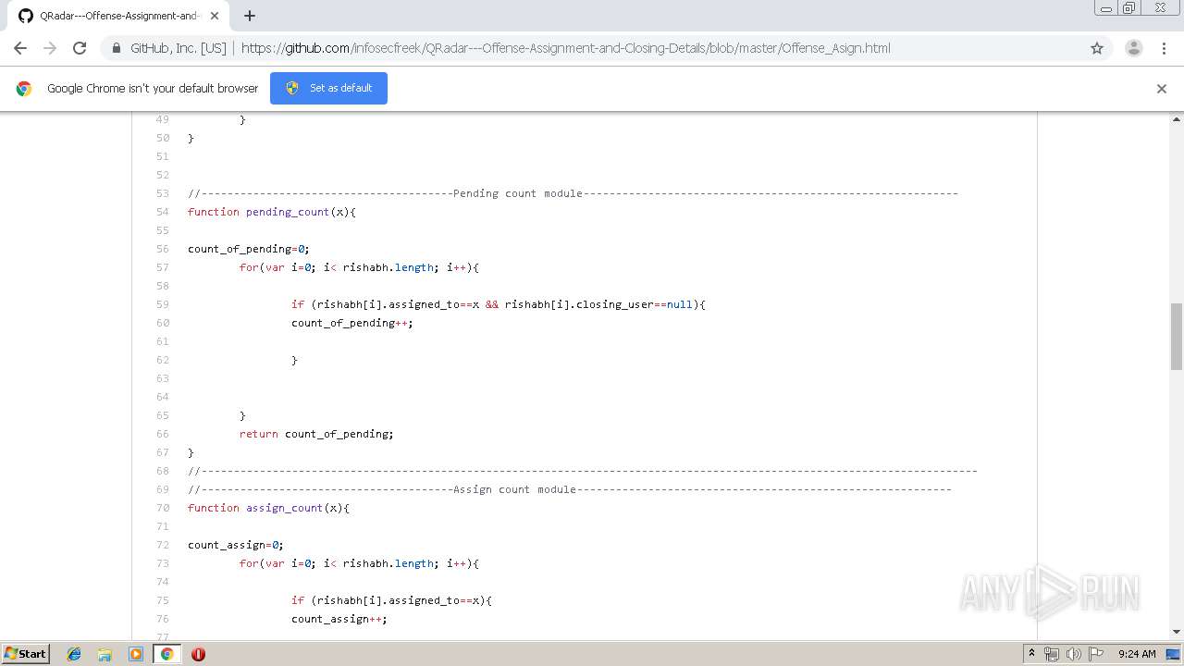Click 'count_assign=0;' code line

(236, 545)
